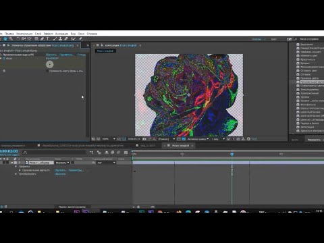The height and width of the screenshot is (243, 324).
Task: Select the Unified Camera tool
Action: pos(24,39)
